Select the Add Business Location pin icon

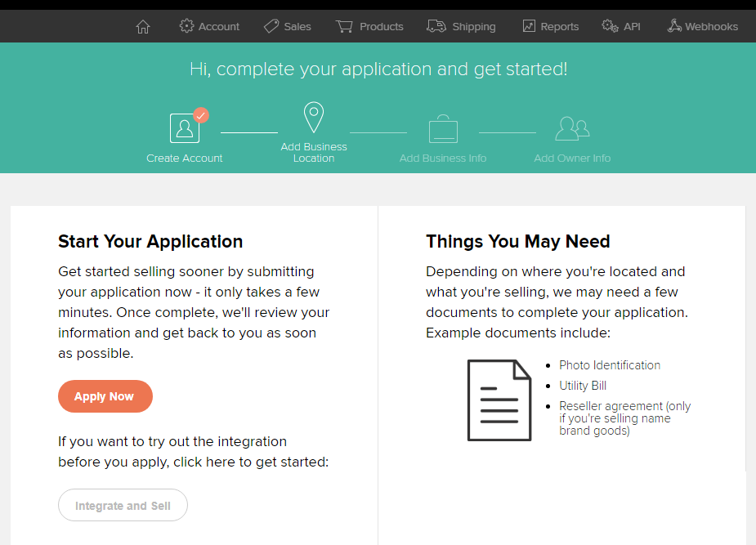[314, 118]
